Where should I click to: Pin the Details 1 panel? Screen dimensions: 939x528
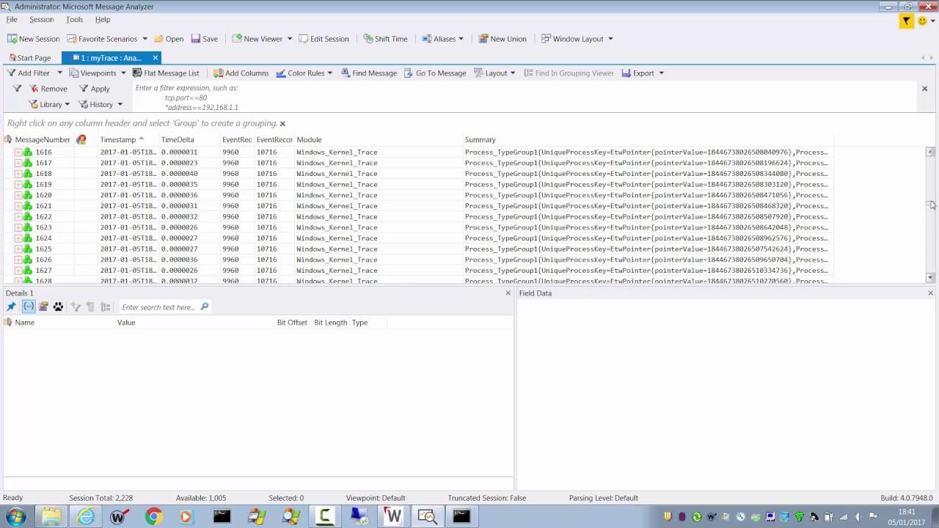(11, 307)
